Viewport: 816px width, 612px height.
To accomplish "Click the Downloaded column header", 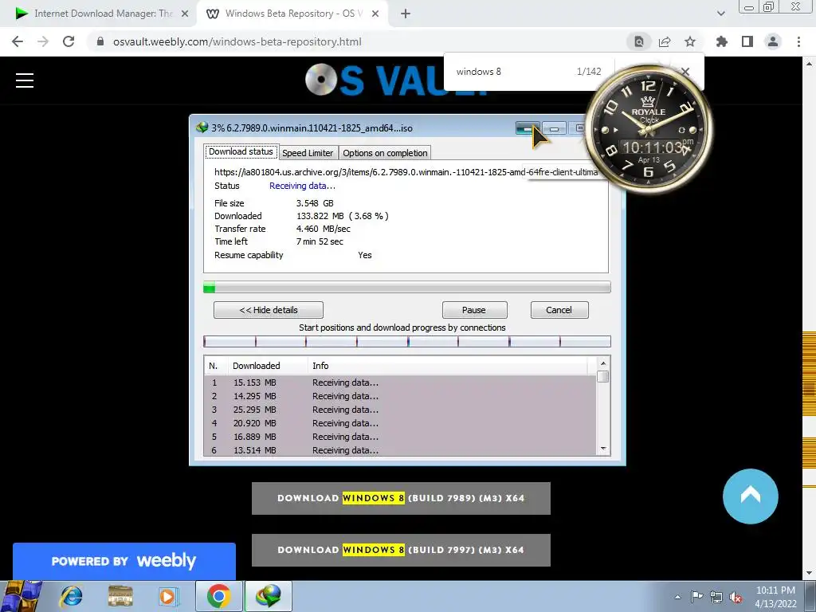I will pos(268,366).
